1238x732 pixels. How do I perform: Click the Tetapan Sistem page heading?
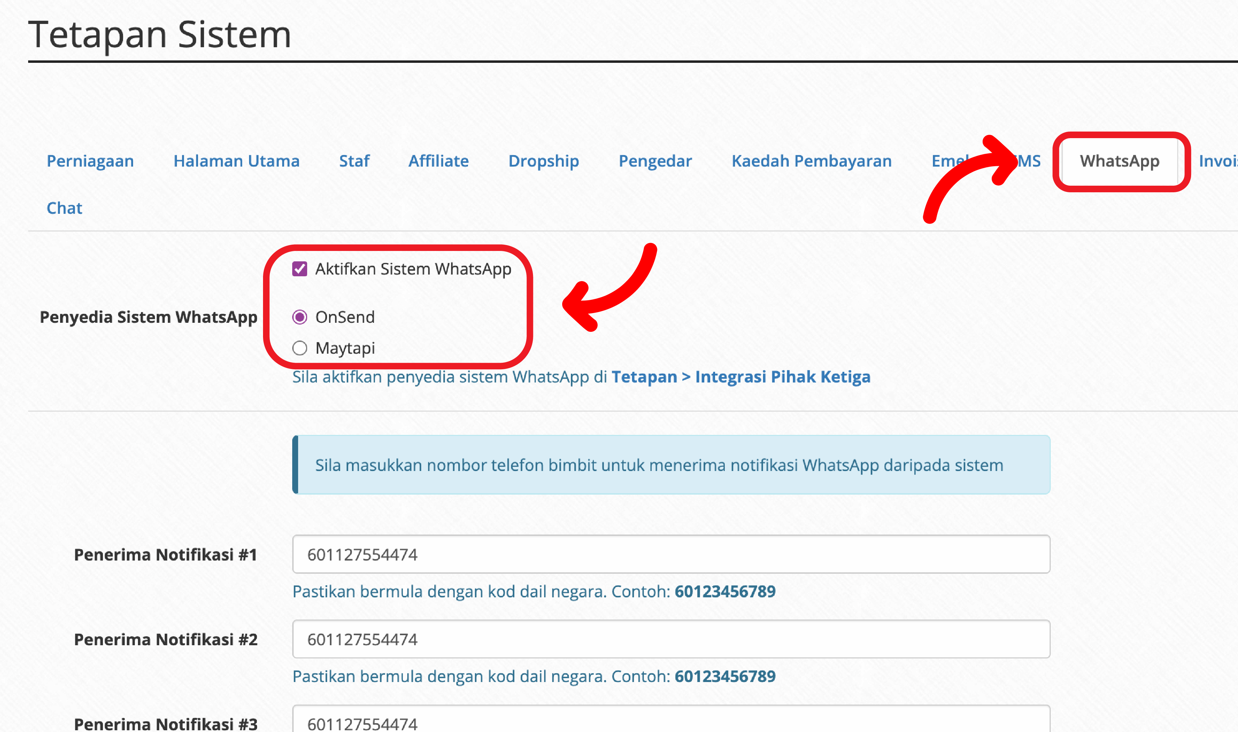pos(159,34)
